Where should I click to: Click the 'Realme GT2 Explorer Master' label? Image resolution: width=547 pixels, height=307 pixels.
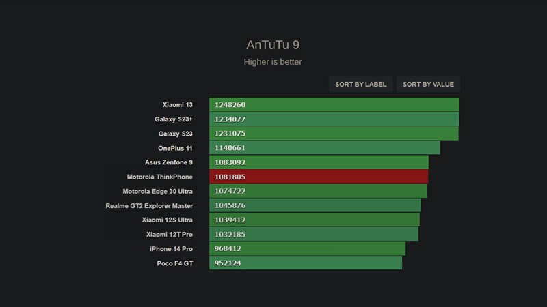(x=149, y=206)
